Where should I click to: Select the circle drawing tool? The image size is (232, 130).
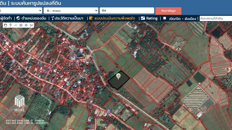pos(26,25)
